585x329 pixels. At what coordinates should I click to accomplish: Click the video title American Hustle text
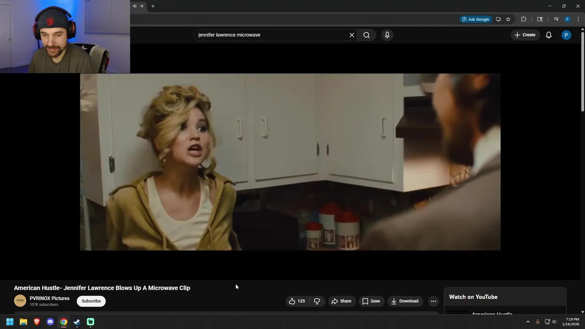pos(102,288)
